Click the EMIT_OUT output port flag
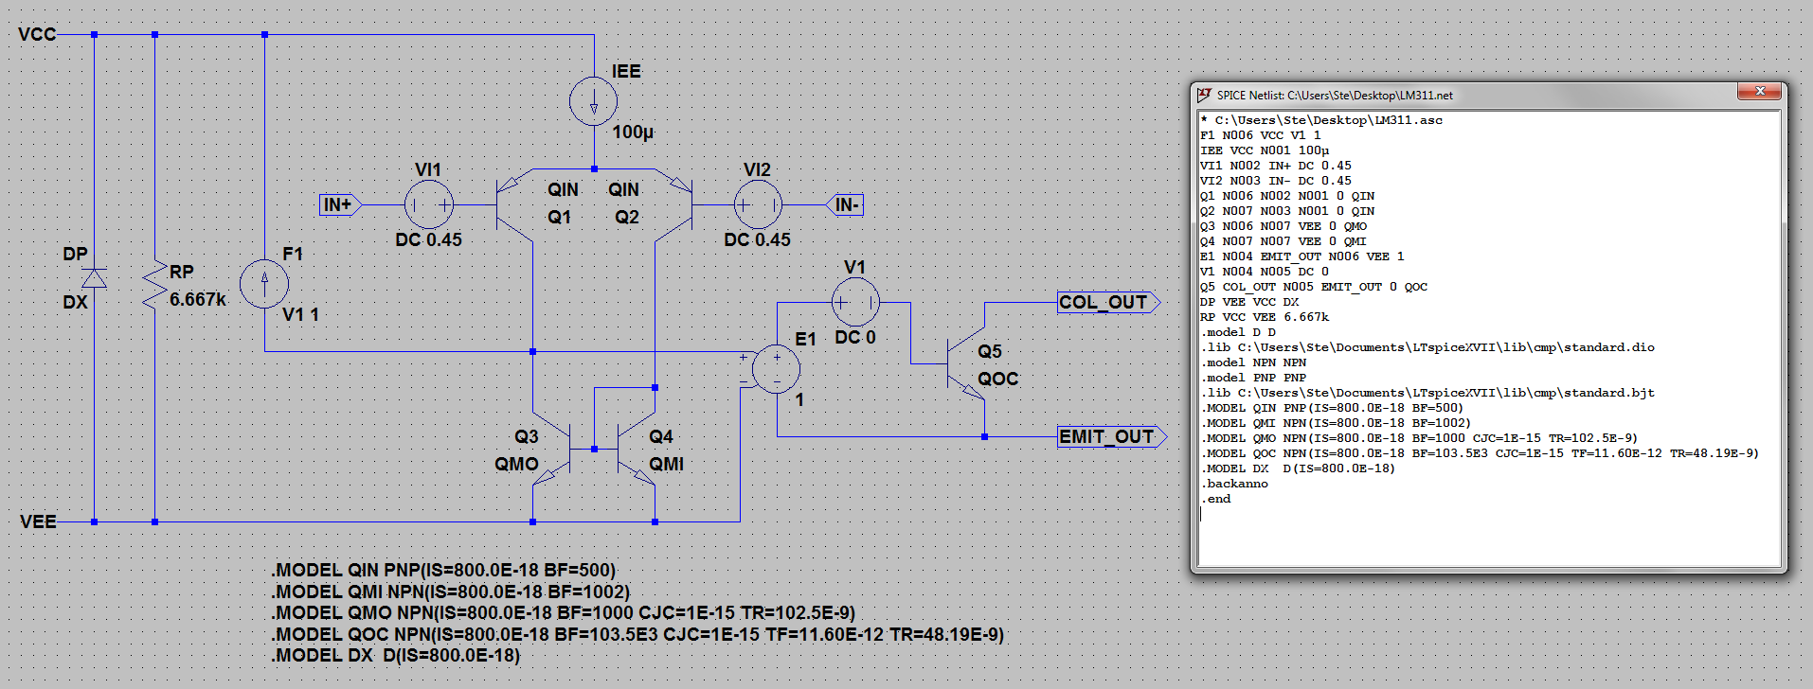 pos(1111,436)
